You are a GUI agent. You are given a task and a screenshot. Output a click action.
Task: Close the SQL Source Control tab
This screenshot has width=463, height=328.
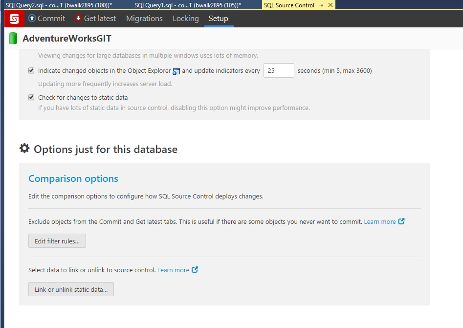331,5
